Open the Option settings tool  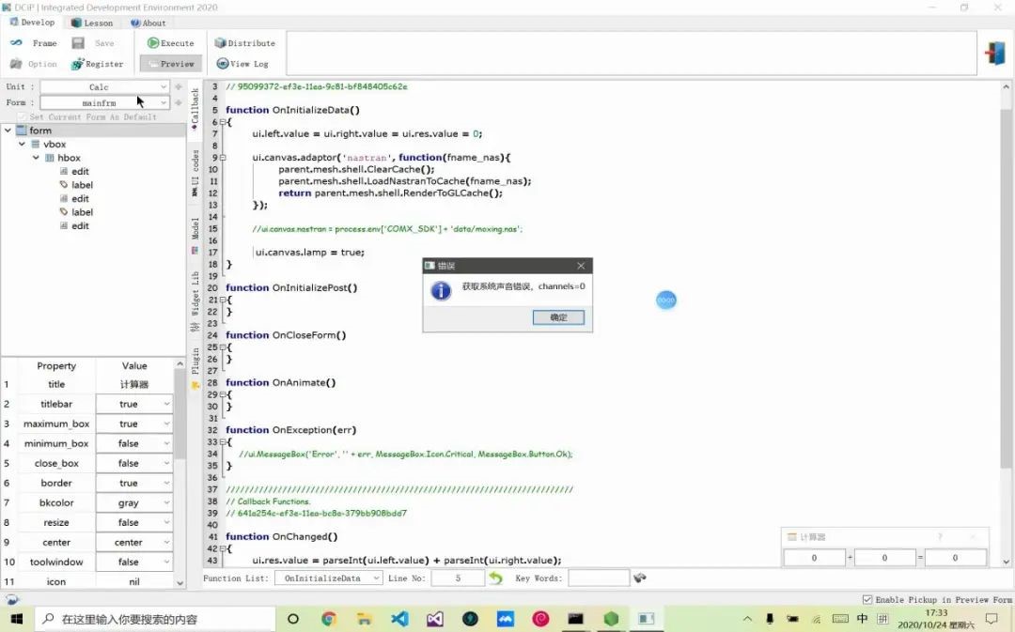coord(34,64)
